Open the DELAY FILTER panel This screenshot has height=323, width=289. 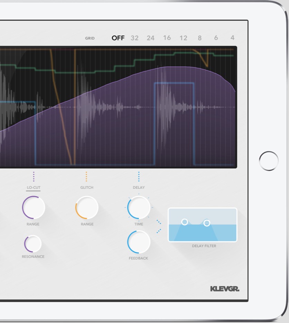[x=202, y=225]
